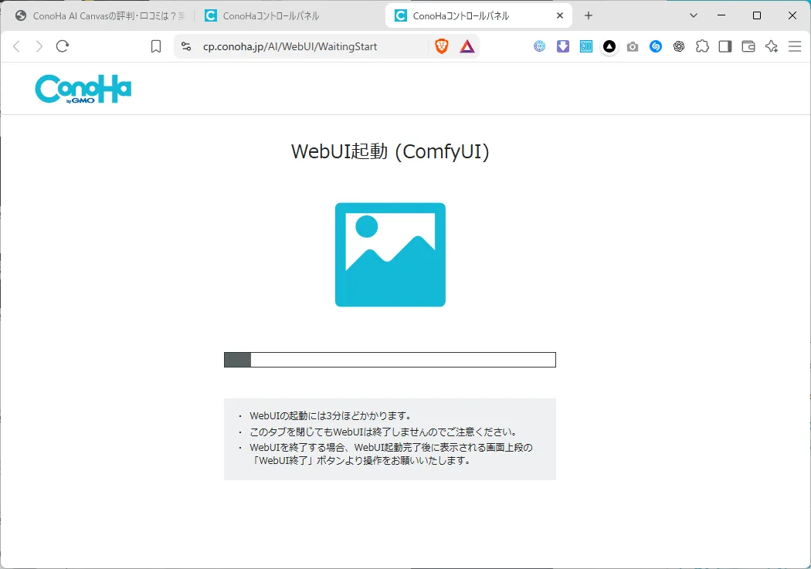Click the browser forward arrow
The height and width of the screenshot is (569, 811).
[x=39, y=46]
